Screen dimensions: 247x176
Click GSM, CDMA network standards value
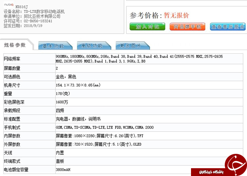click(105, 128)
